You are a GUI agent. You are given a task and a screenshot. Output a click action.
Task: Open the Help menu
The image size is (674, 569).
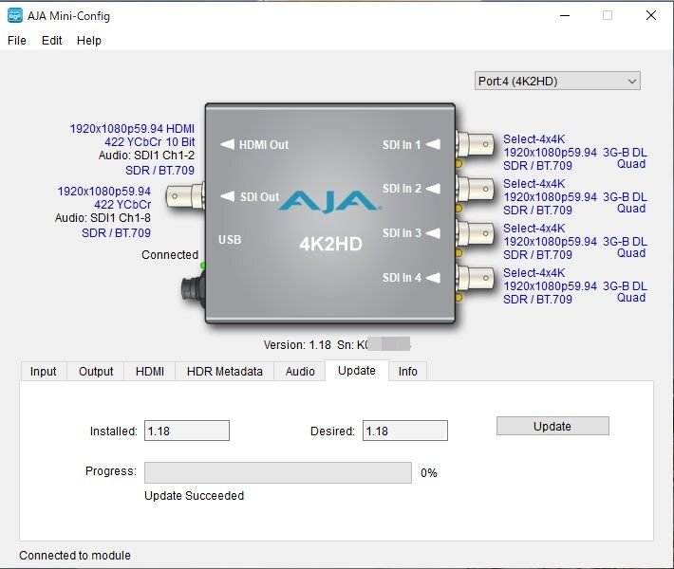(x=89, y=41)
